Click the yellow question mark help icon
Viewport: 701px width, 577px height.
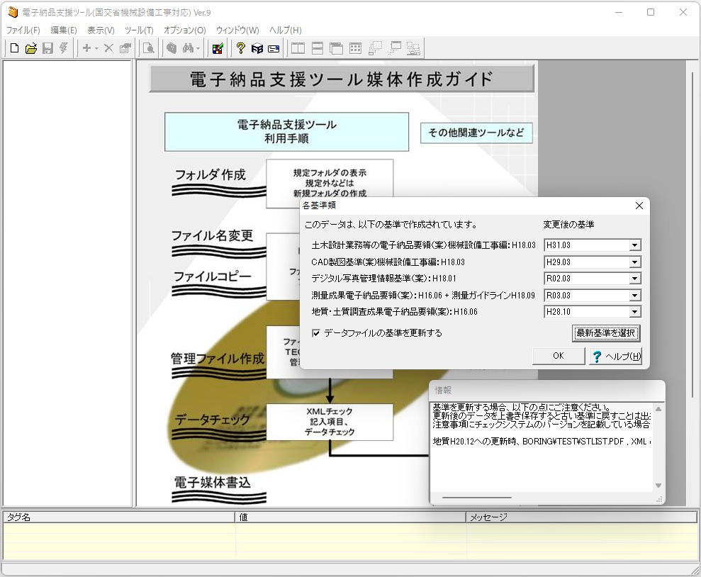pyautogui.click(x=241, y=48)
